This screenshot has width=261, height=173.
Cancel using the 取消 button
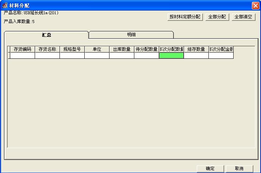point(239,169)
